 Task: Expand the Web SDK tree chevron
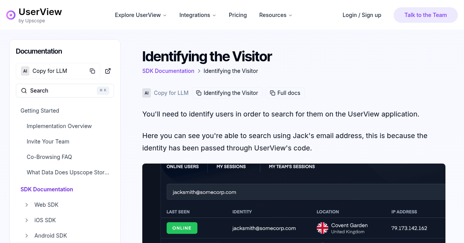click(x=27, y=205)
